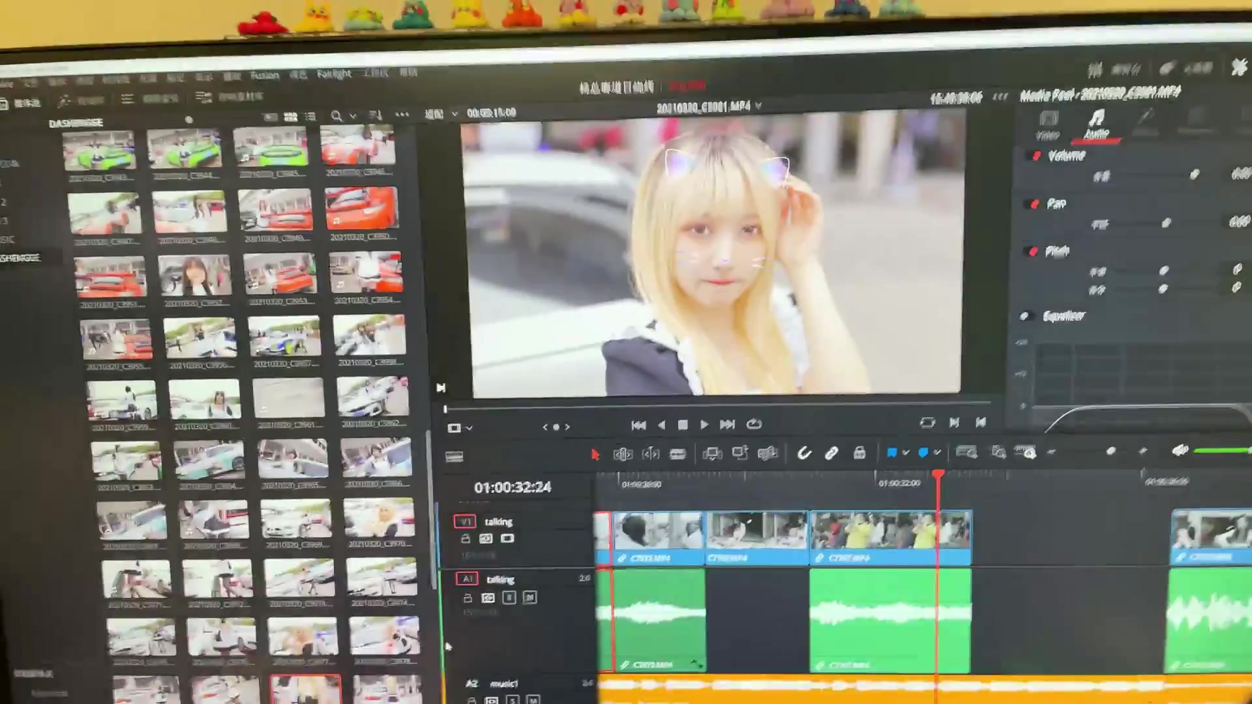Click the timeline view options icon at the toolbar's left end
Screen dimensions: 1252x704
point(454,457)
